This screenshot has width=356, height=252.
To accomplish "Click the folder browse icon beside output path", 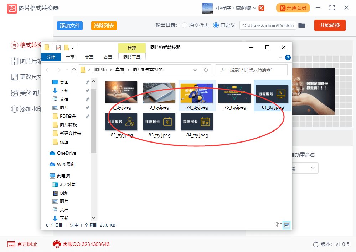I will tap(302, 25).
